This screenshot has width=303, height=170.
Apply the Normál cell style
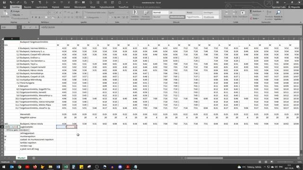coord(160,13)
